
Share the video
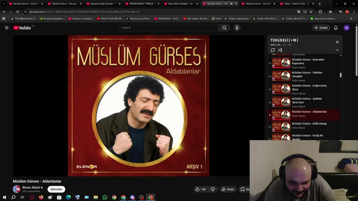point(228,189)
